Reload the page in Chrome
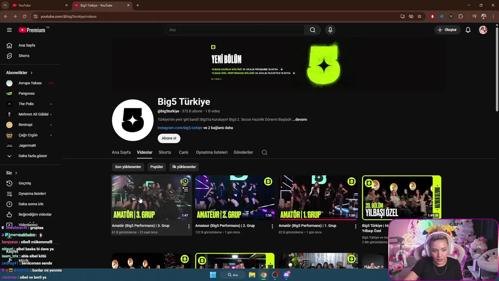This screenshot has height=281, width=499. click(24, 16)
